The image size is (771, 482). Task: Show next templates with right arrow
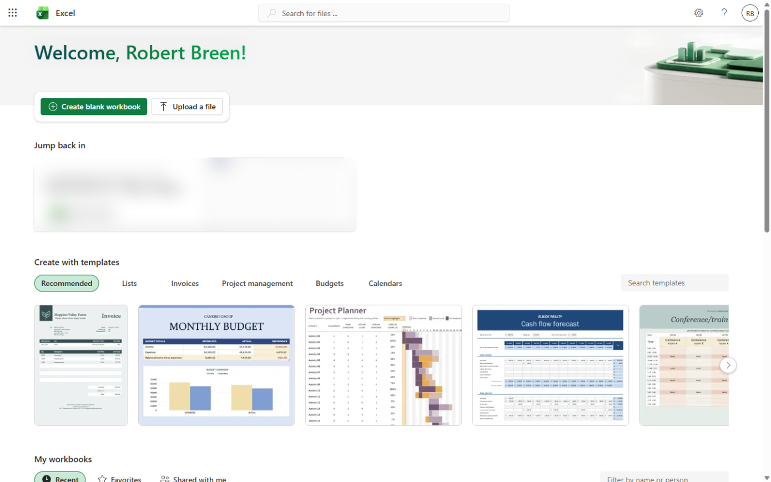click(x=728, y=365)
